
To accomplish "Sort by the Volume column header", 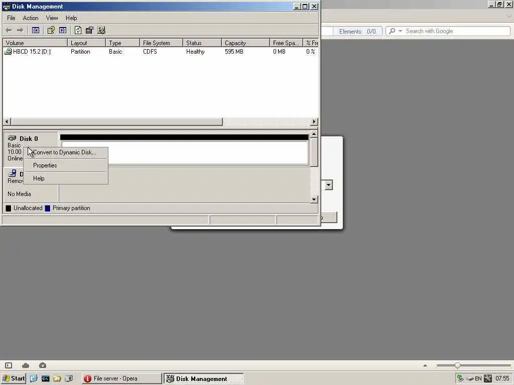I will click(35, 43).
